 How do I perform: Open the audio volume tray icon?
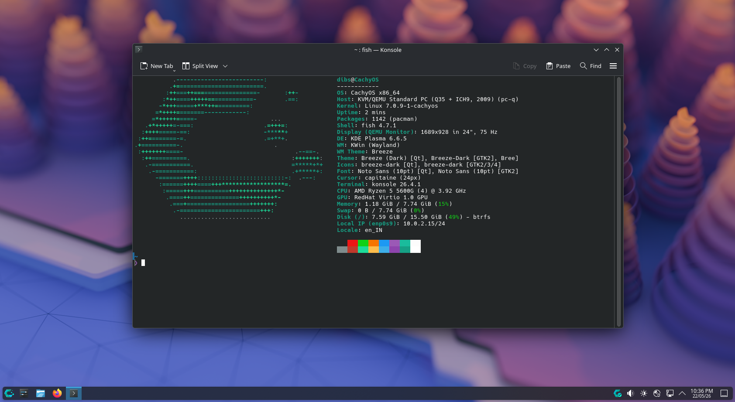pyautogui.click(x=631, y=393)
